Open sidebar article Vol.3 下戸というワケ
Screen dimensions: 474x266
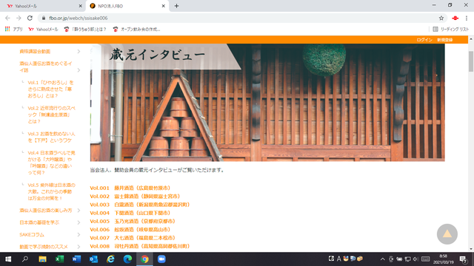point(51,137)
